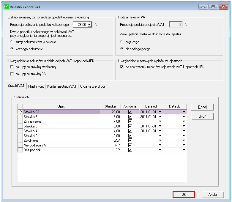The height and width of the screenshot is (202, 232).
Task: Maximize the Rejestry i konta VAT window
Action: [213, 7]
